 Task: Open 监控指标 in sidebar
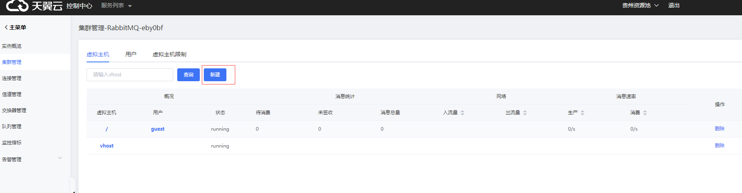12,143
